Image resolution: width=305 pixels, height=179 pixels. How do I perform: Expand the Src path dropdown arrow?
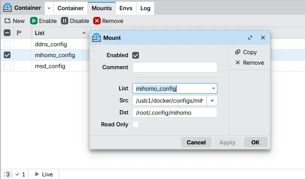tap(212, 100)
